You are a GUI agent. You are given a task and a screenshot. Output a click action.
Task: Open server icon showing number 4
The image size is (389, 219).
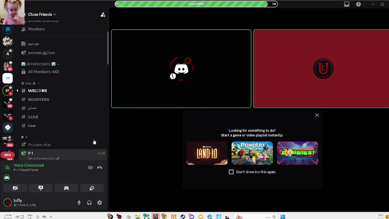click(8, 54)
